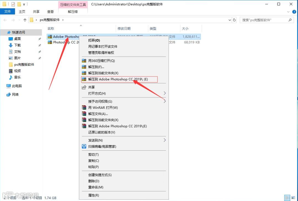Image resolution: width=298 pixels, height=201 pixels.
Task: Switch to details view icon in status bar
Action: coord(287,198)
